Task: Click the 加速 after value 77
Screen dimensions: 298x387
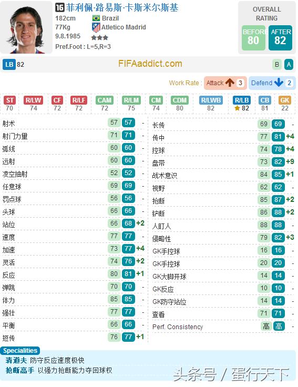Action: point(128,248)
